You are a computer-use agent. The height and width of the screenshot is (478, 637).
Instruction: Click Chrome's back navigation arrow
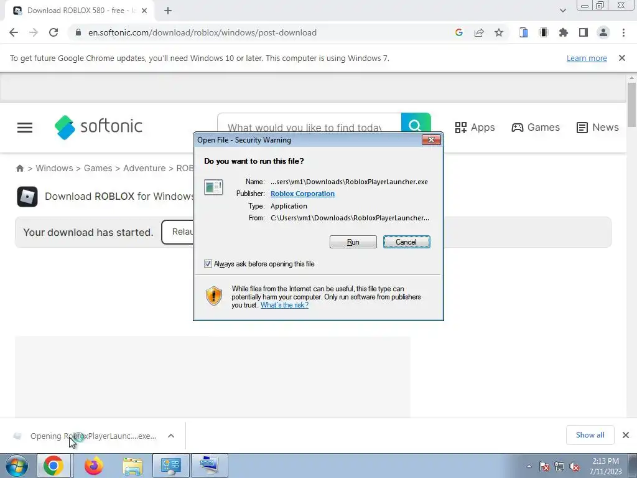point(14,32)
